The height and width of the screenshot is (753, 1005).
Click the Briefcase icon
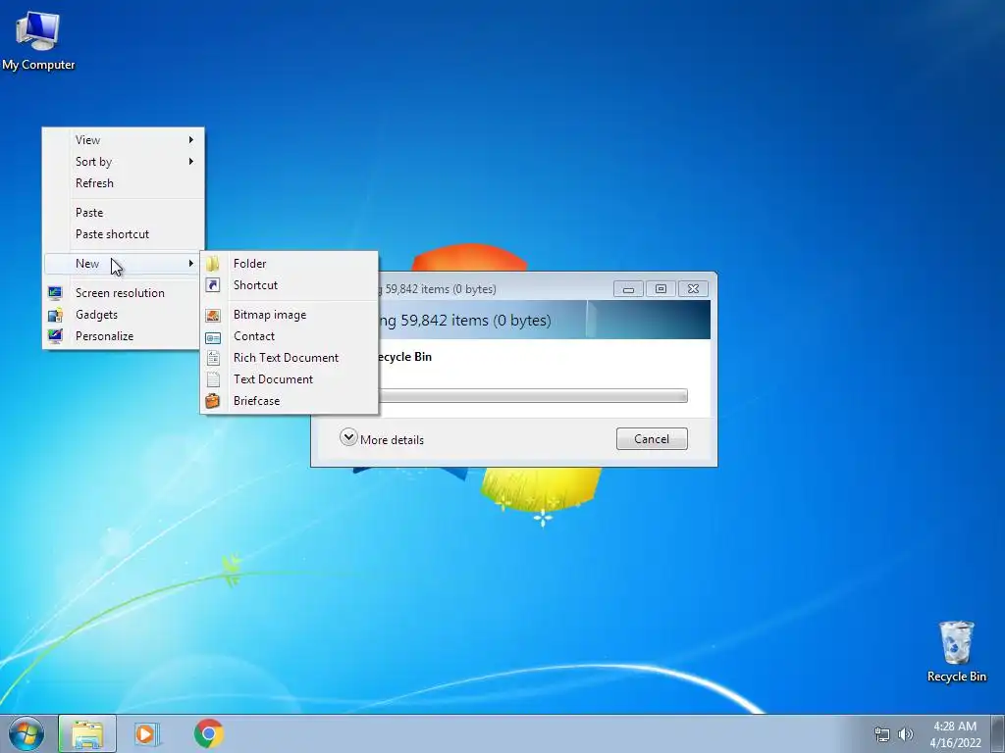coord(213,401)
